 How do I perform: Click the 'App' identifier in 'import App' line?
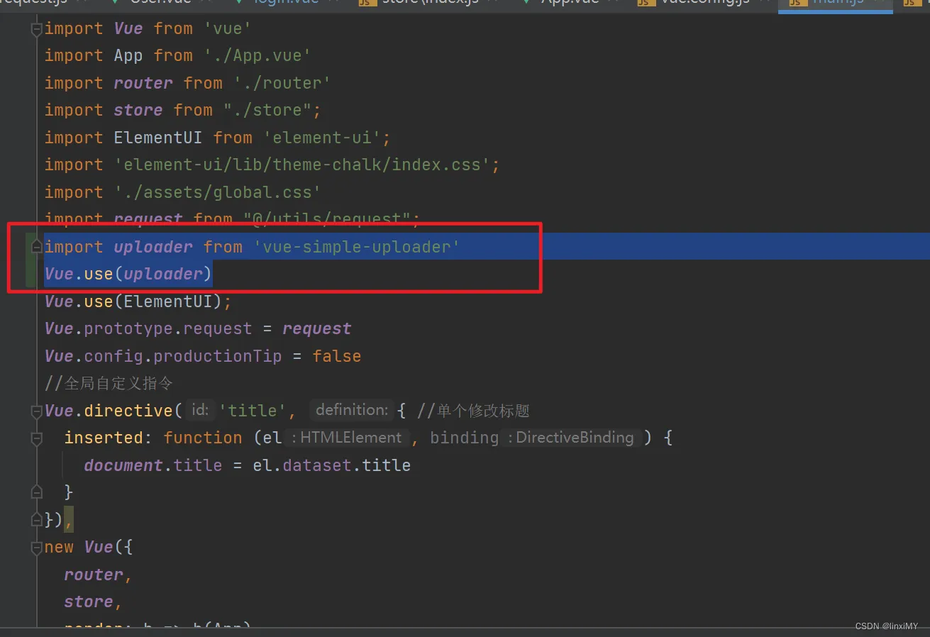(x=128, y=55)
